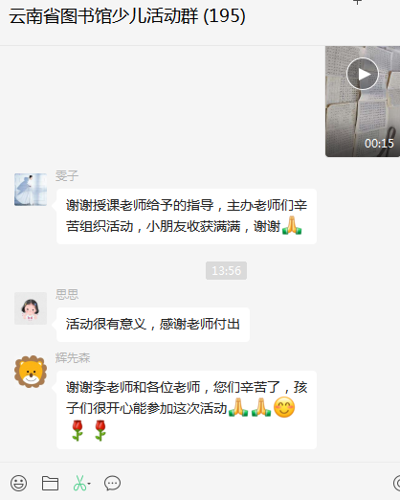Select the sender name 辉先森
This screenshot has width=400, height=500.
pos(73,357)
